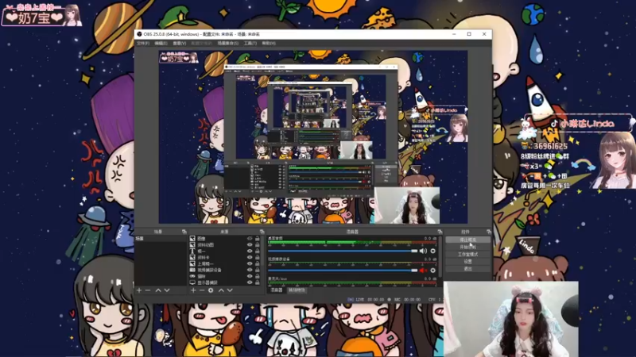Add a new scene with the plus icon
Screen dimensions: 636x357
click(139, 290)
